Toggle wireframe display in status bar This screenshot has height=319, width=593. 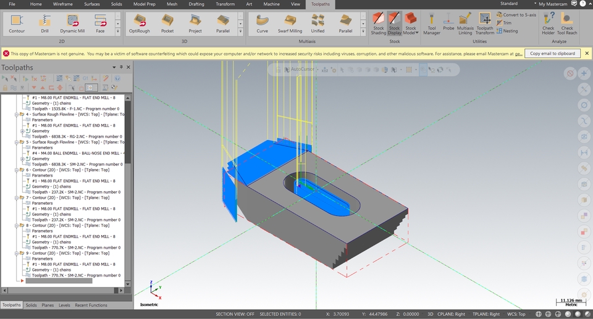[539, 314]
